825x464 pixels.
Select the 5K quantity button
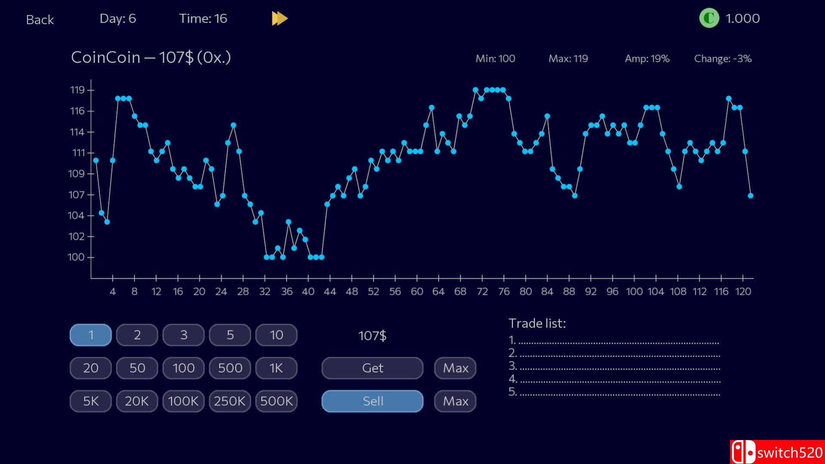click(91, 401)
